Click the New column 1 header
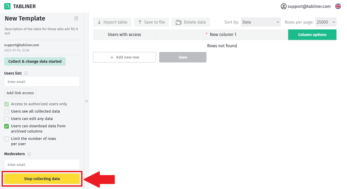 click(x=222, y=35)
